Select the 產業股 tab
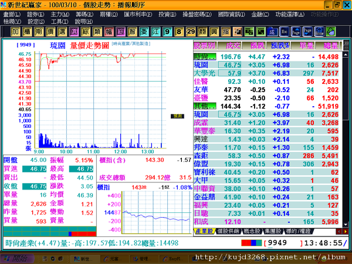The image size is (352, 264). (x=204, y=231)
